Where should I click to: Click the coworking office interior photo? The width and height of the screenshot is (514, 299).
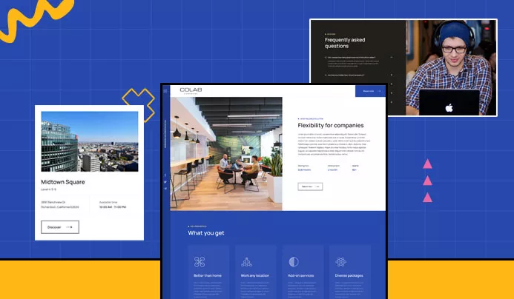[226, 154]
